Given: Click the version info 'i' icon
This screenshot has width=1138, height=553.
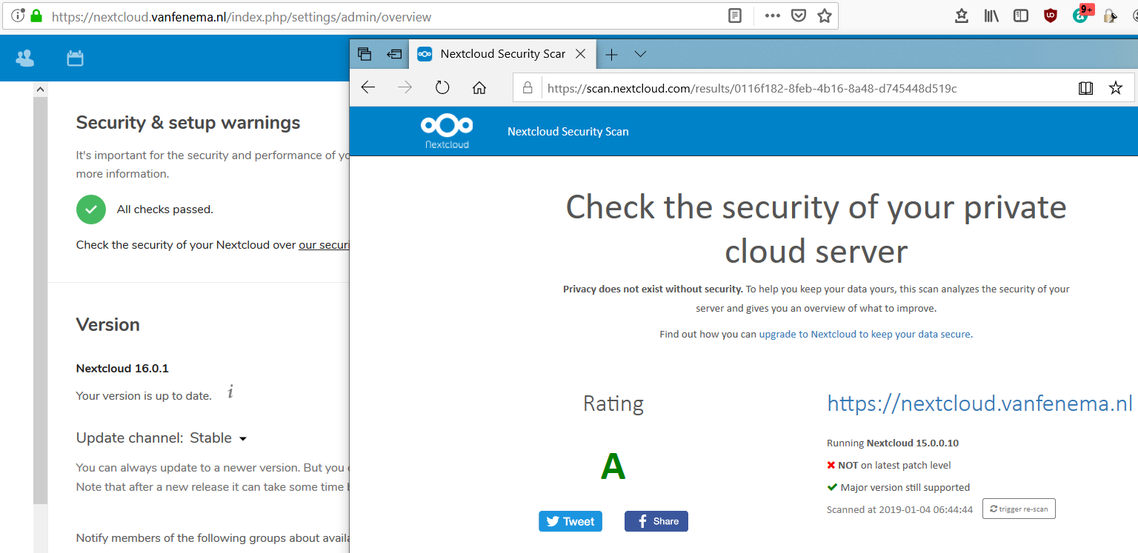Looking at the screenshot, I should coord(230,392).
